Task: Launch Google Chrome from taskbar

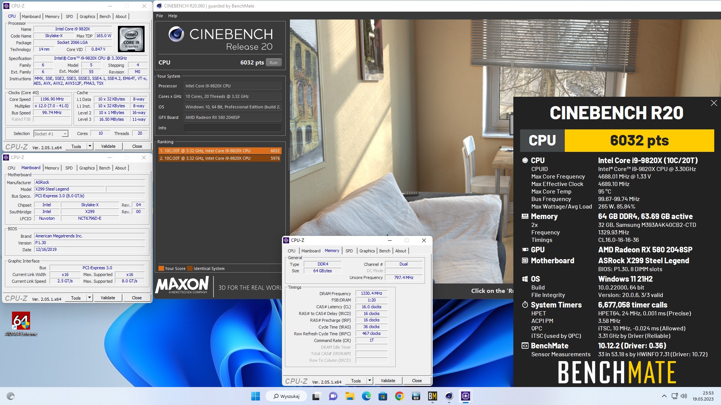Action: coord(399,396)
